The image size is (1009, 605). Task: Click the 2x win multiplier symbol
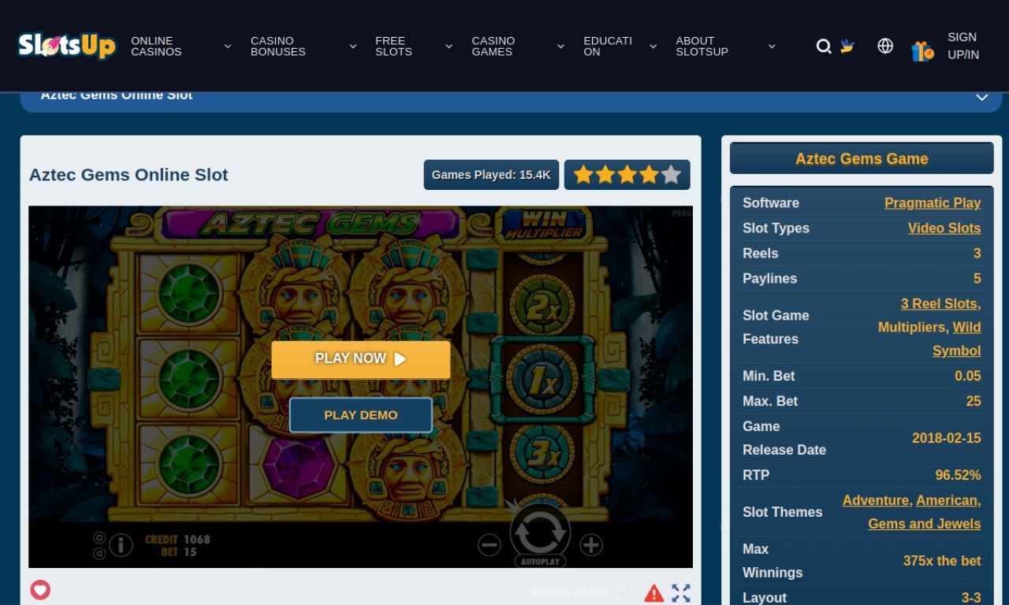point(542,307)
